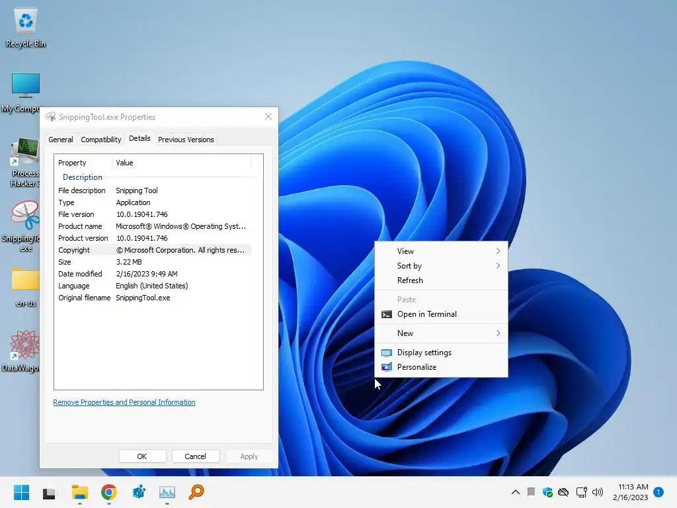Open Remove Properties and Personal Information link

click(x=124, y=402)
